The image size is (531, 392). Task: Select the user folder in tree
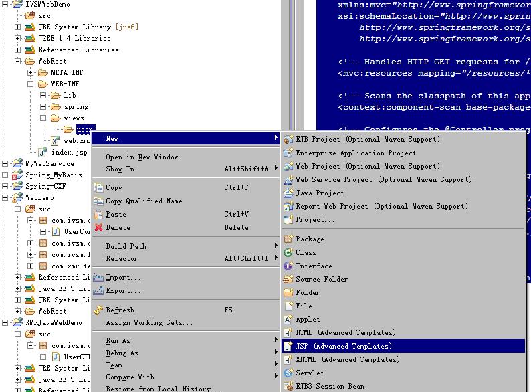pyautogui.click(x=86, y=129)
